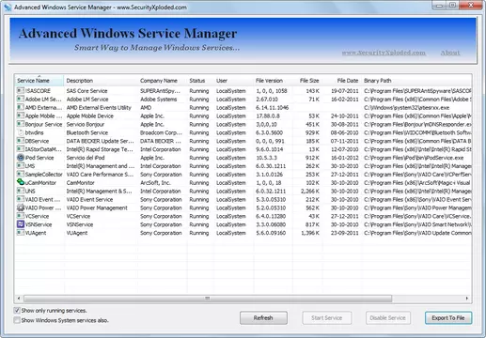Screen dimensions: 486x338
Task: Select the 'C:\Windows\system32\atiesrxx.exe' path cell
Action: pyautogui.click(x=406, y=108)
